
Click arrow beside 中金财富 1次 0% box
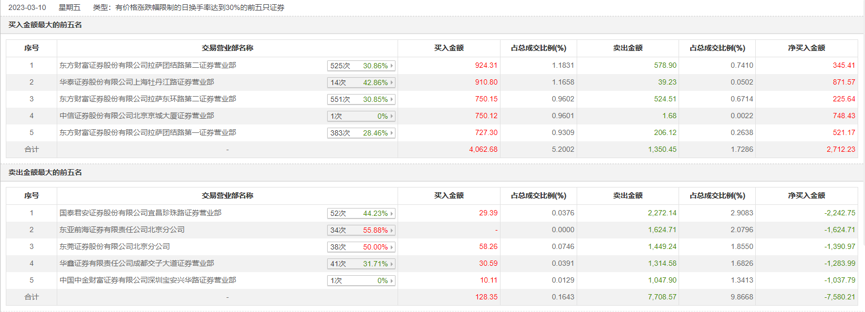tap(392, 280)
